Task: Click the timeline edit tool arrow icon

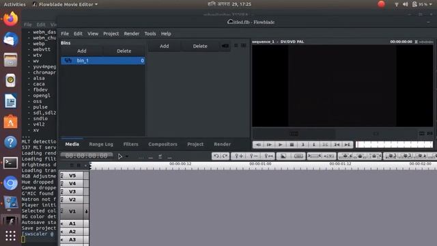Action: (120, 156)
